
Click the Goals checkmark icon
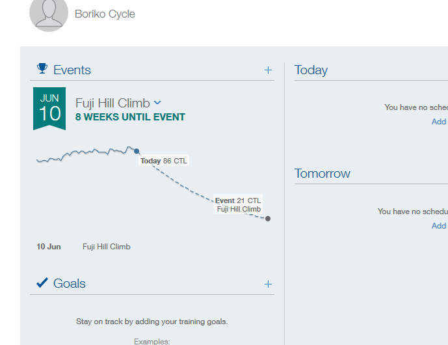[x=42, y=283]
